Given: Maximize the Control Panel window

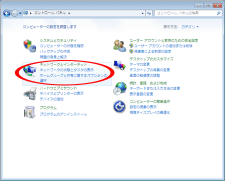Looking at the screenshot, I should click(208, 5).
